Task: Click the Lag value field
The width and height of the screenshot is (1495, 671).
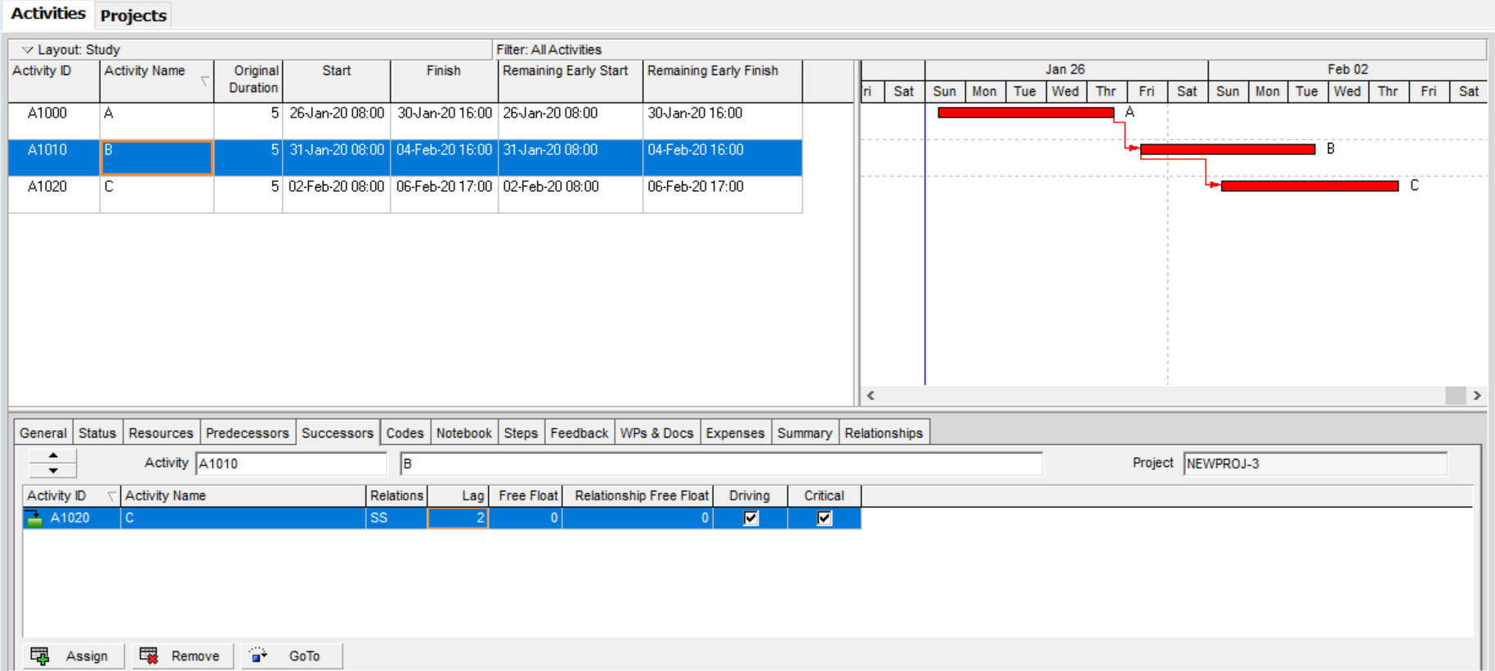Action: pos(458,518)
